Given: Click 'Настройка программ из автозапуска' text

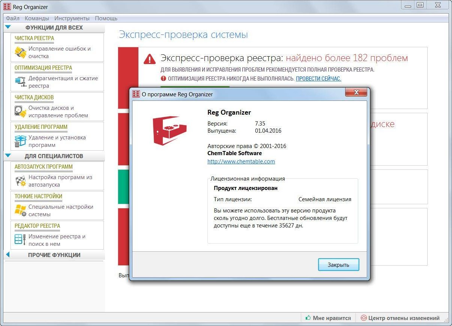Looking at the screenshot, I should (60, 181).
